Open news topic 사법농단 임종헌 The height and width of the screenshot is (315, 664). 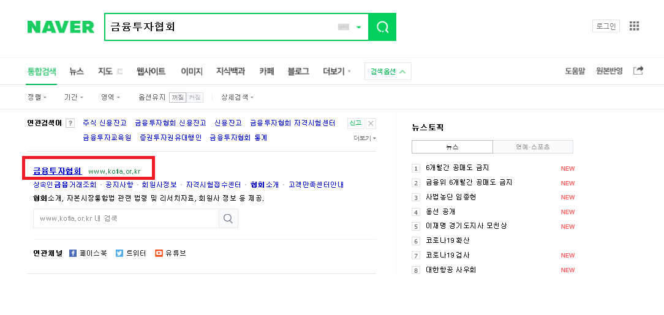pyautogui.click(x=451, y=197)
